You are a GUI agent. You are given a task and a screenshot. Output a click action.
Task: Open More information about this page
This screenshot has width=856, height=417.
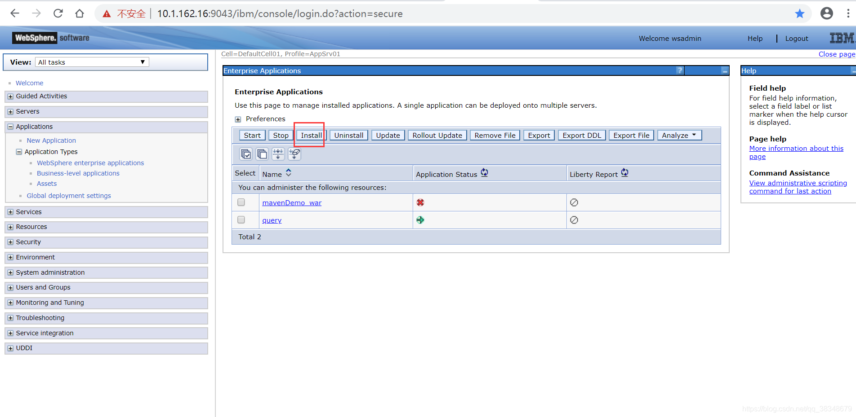pyautogui.click(x=796, y=153)
